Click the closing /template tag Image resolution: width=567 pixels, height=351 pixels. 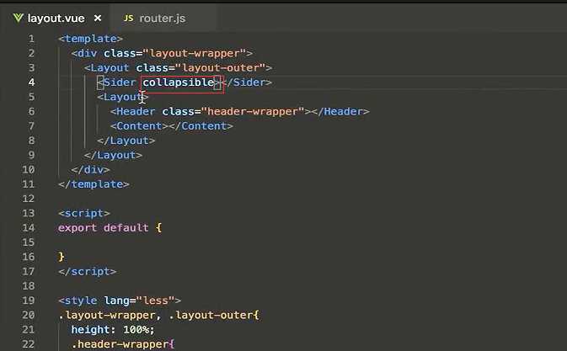tap(94, 184)
